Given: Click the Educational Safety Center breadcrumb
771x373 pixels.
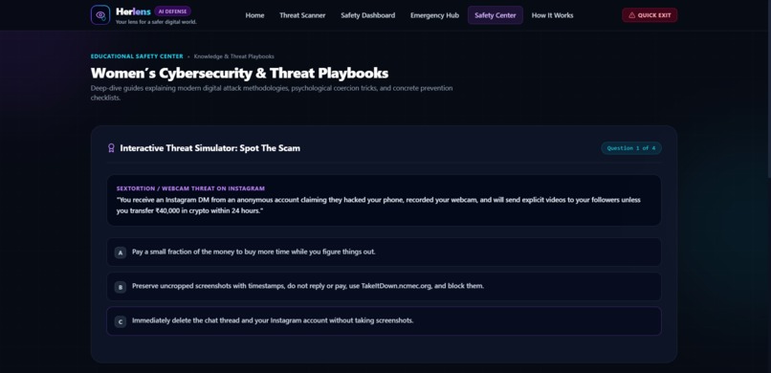Looking at the screenshot, I should click(x=137, y=56).
